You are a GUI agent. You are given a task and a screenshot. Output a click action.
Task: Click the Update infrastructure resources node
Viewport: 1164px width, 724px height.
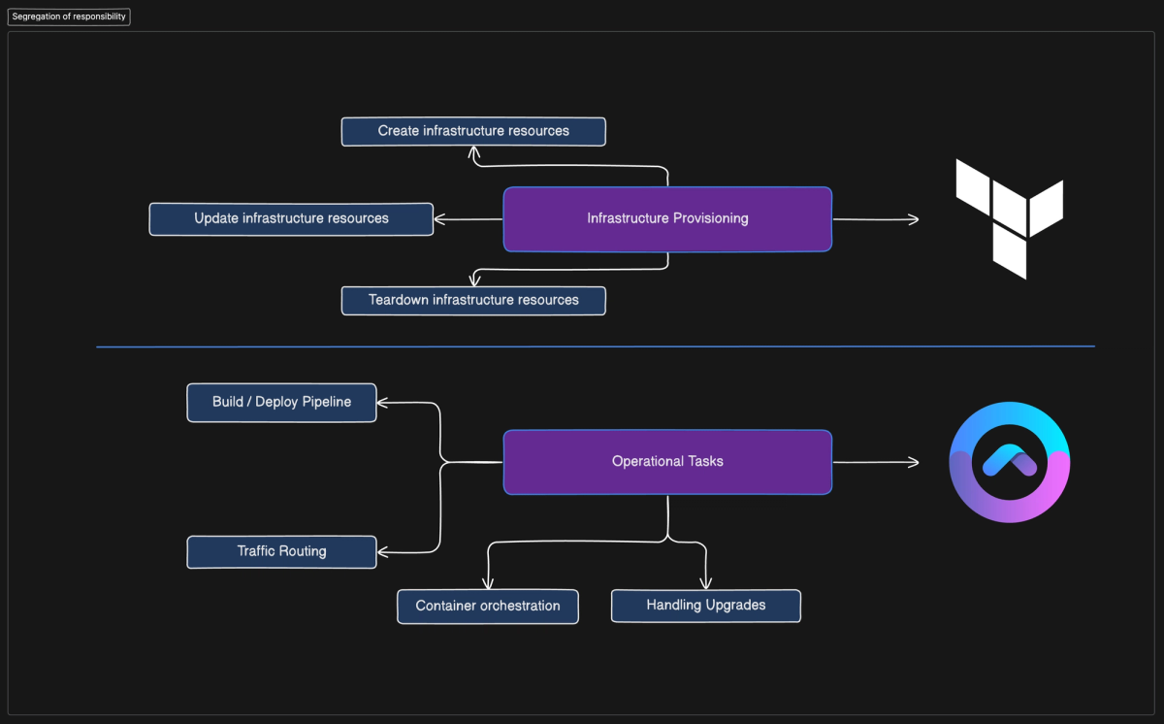pos(291,218)
